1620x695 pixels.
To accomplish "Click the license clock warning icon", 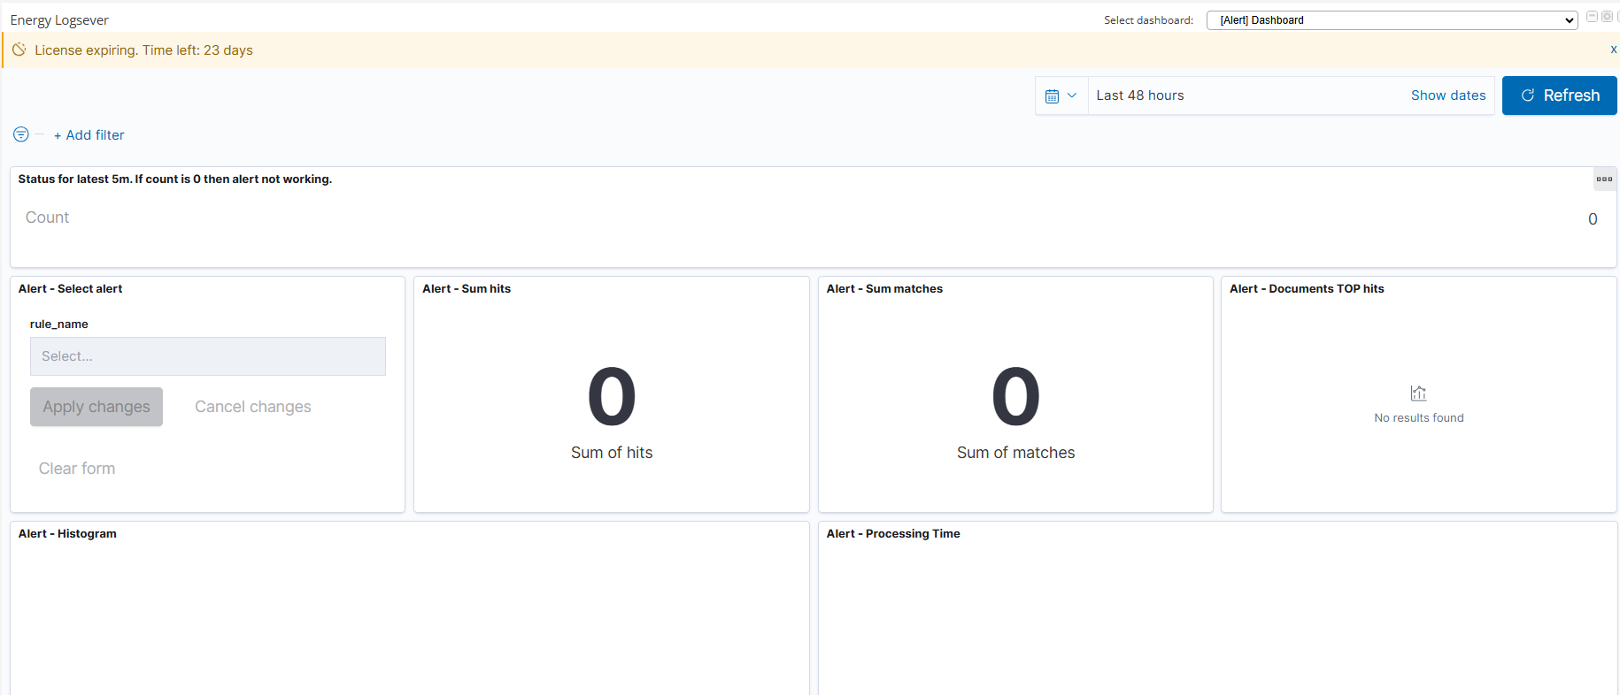I will [19, 50].
